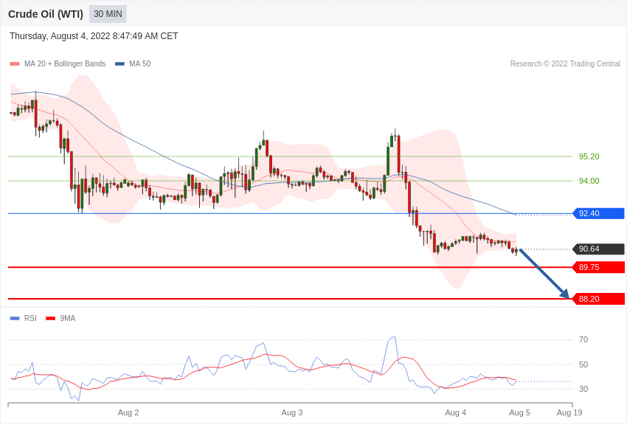Click the chart date and time stamp

(x=94, y=36)
